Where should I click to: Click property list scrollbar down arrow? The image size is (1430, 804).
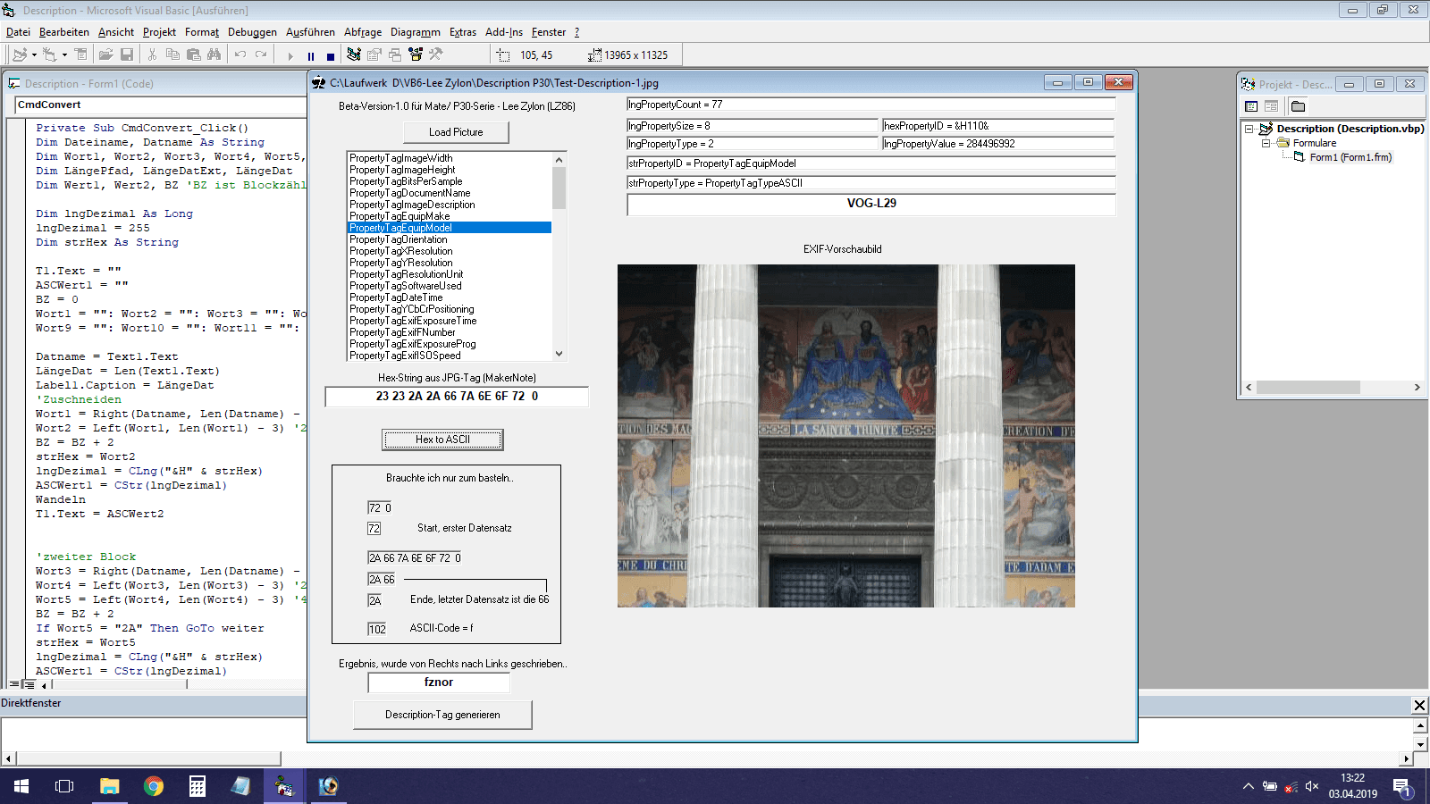559,354
